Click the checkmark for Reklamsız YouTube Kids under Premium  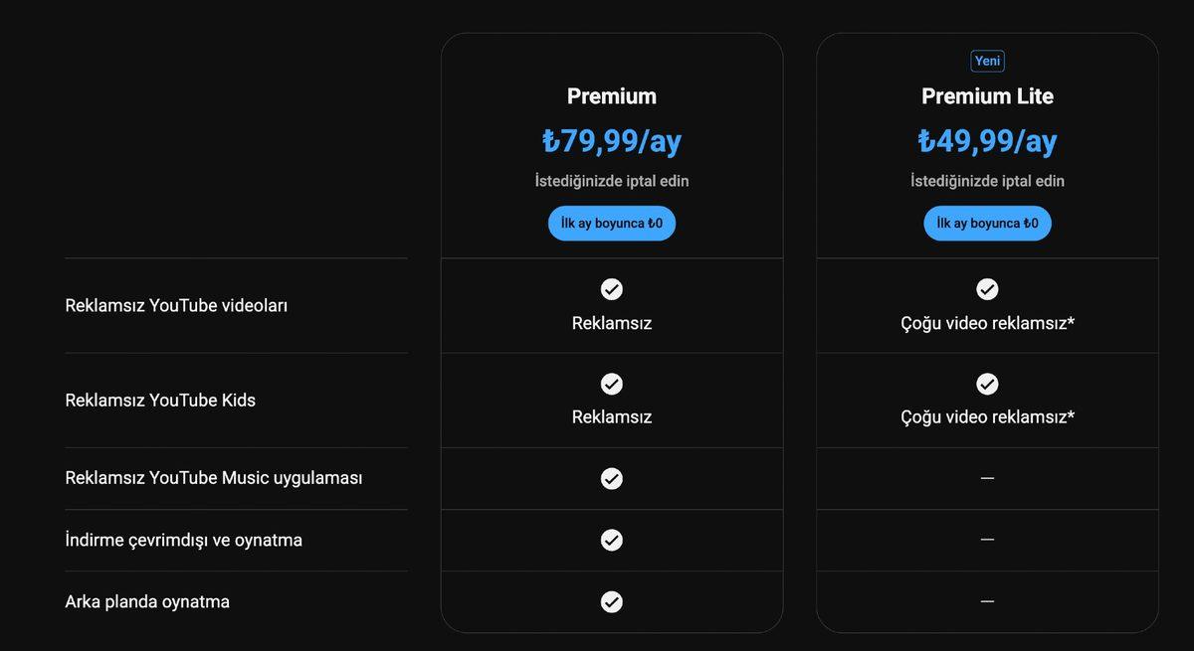[611, 384]
